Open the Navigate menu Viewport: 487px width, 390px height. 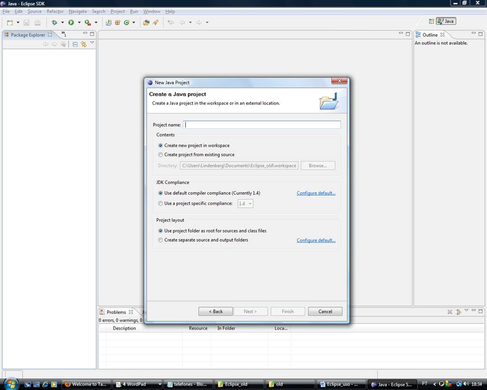78,12
